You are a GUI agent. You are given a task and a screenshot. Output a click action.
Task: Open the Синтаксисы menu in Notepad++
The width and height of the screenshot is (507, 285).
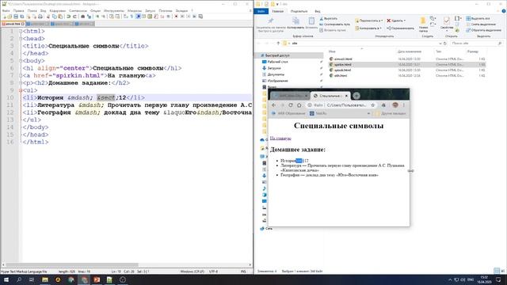click(78, 10)
